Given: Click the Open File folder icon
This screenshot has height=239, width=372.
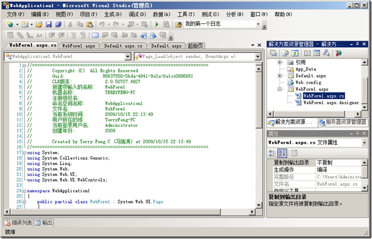Looking at the screenshot, I should pos(39,24).
